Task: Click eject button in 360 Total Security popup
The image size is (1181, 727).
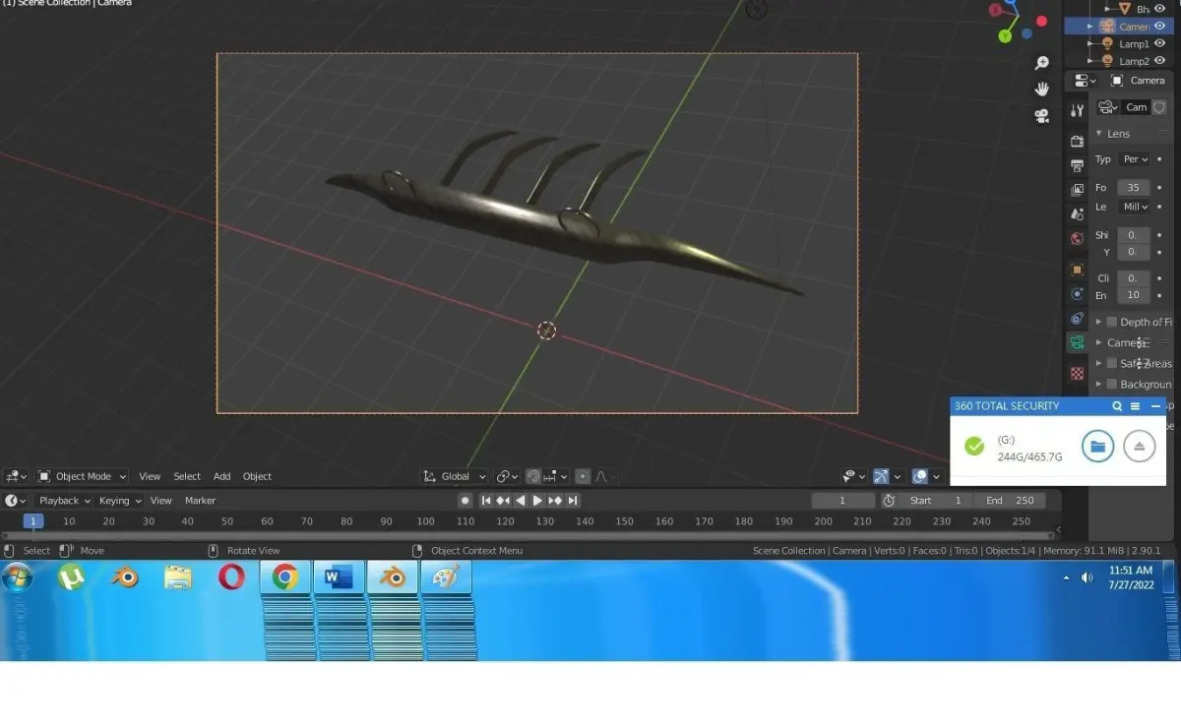Action: coord(1139,447)
